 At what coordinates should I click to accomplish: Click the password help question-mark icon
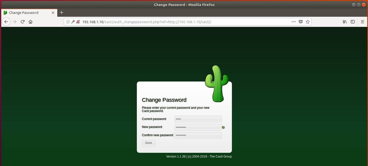pos(223,127)
